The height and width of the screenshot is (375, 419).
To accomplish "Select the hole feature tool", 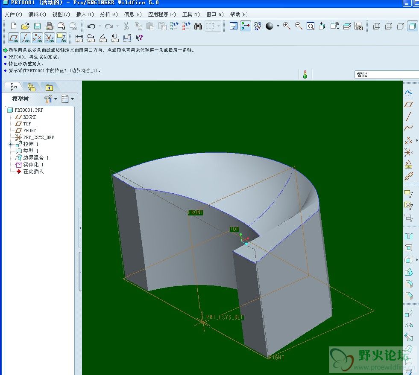I will pos(408,236).
